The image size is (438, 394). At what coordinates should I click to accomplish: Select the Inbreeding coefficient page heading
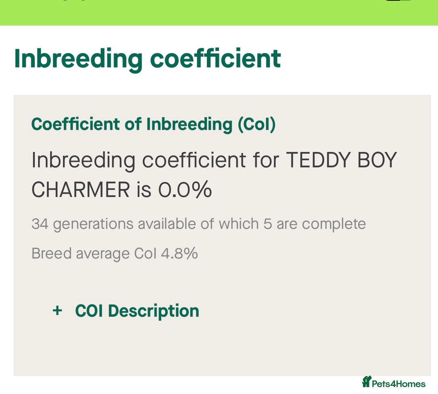point(148,59)
